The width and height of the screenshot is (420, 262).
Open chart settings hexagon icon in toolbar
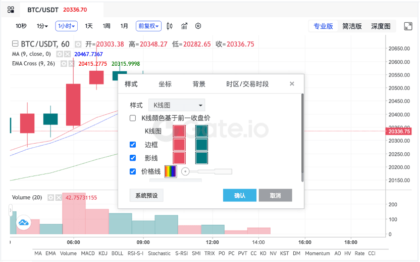coord(198,26)
